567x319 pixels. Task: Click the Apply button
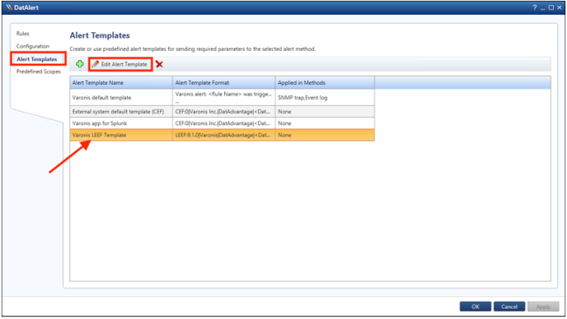543,307
